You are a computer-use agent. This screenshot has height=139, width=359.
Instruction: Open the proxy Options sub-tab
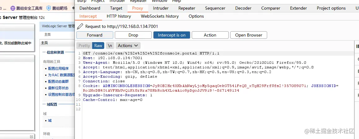pos(196,16)
